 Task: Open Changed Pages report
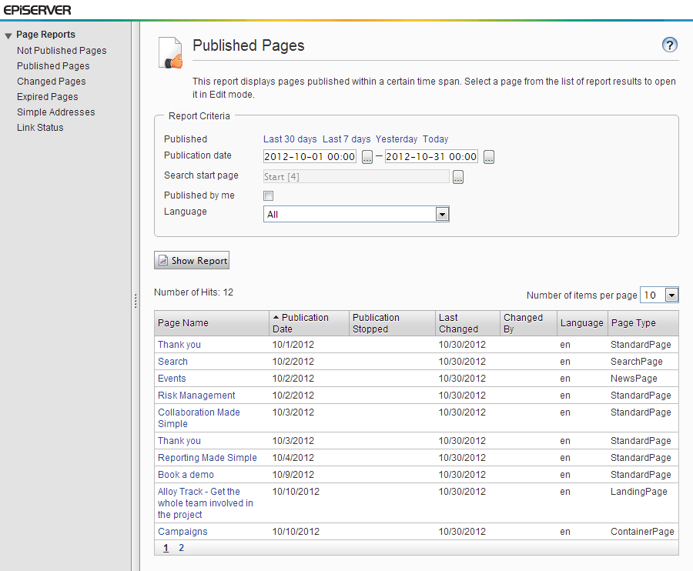(x=52, y=82)
